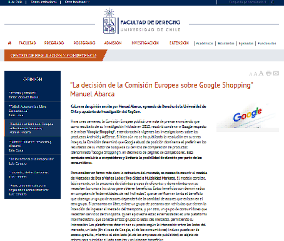Choose the medium font size A

[x=255, y=74]
